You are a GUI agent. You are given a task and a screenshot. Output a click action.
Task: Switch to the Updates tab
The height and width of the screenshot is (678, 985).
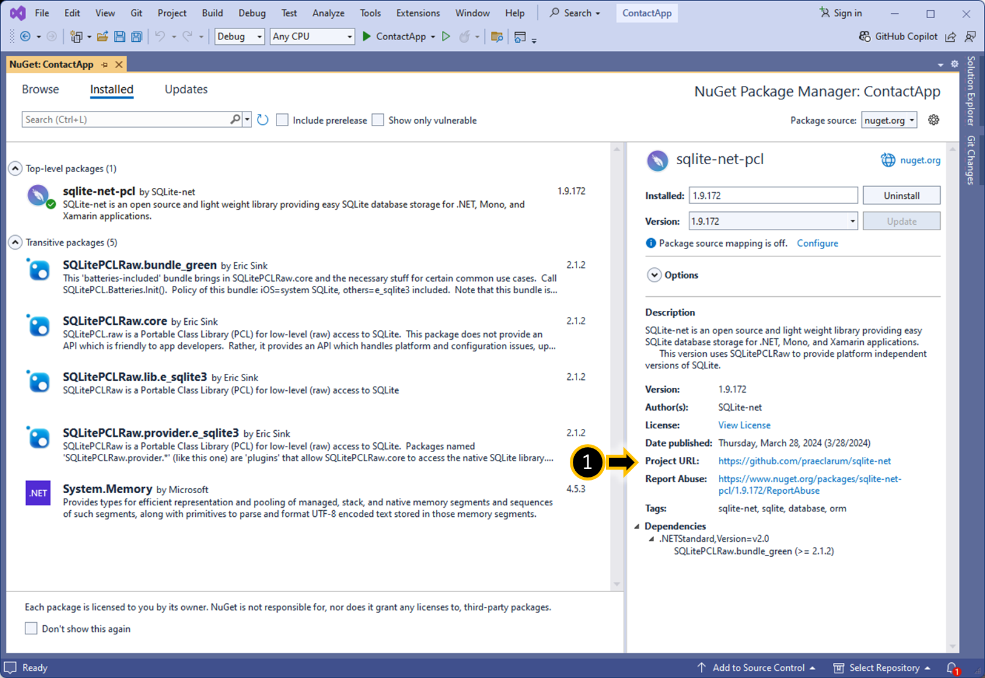click(x=186, y=89)
